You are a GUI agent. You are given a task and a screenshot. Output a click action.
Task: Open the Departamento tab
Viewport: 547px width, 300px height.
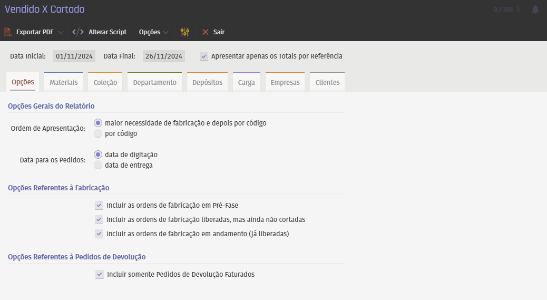154,83
